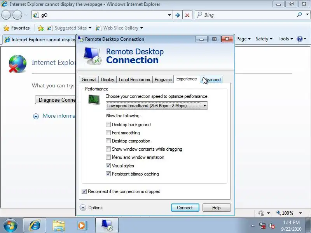311x233 pixels.
Task: Click the network status tray icon
Action: pyautogui.click(x=262, y=226)
